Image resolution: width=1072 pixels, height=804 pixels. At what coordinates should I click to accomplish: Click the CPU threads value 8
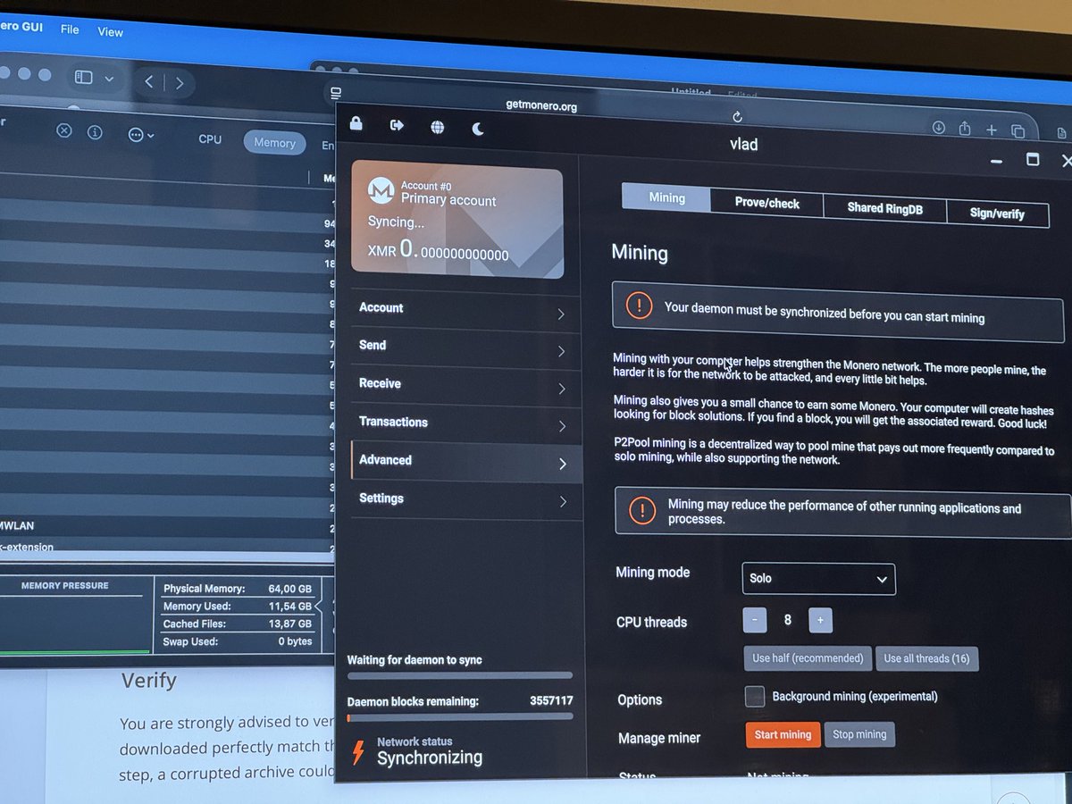point(787,620)
